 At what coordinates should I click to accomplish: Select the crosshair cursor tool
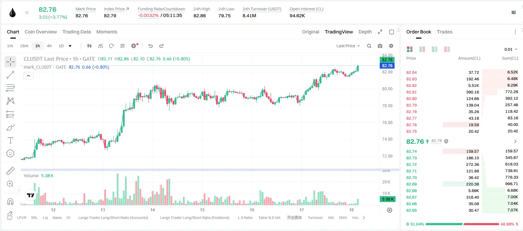pos(10,62)
